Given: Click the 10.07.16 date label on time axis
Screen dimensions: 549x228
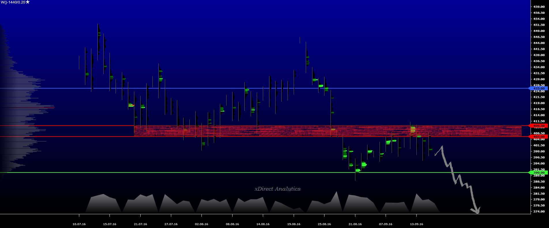Looking at the screenshot, I should (x=79, y=224).
